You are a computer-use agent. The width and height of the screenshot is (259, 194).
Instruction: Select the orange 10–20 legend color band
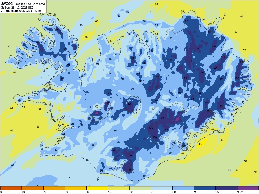click(33, 188)
